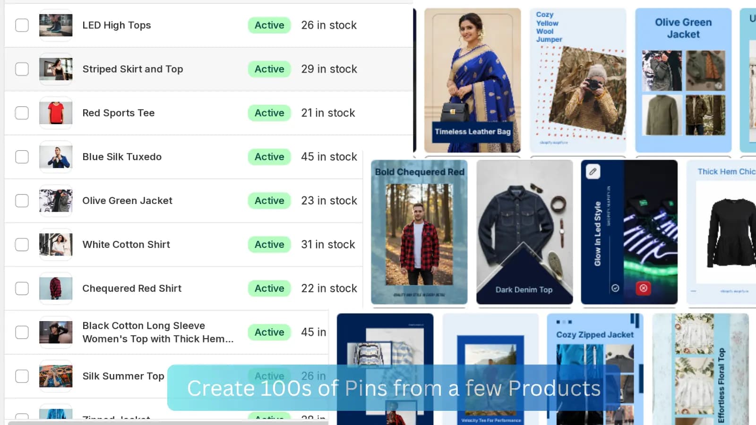Click the Red Sports Tee product image
Viewport: 756px width, 425px height.
pos(56,113)
